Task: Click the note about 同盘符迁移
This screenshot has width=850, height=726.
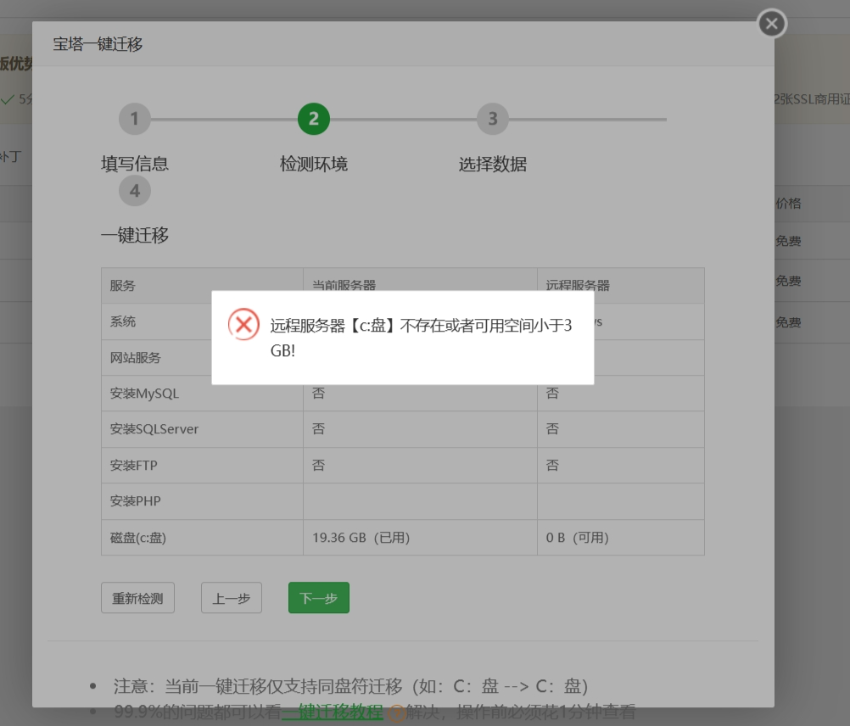Action: tap(350, 686)
